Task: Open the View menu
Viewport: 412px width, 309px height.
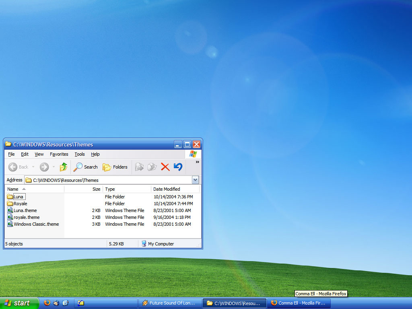Action: [39, 154]
